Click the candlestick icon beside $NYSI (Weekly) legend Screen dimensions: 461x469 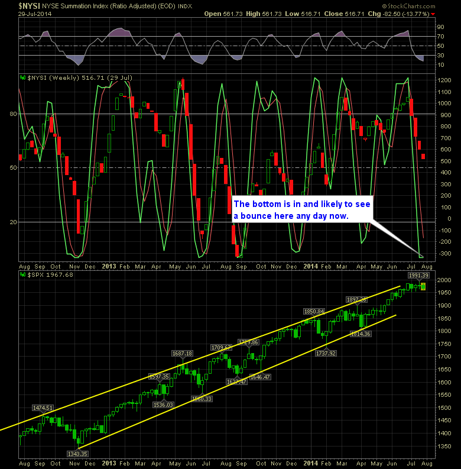click(x=21, y=77)
